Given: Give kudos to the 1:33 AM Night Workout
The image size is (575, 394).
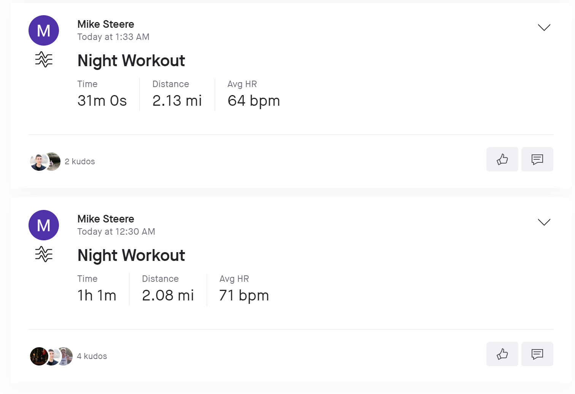Looking at the screenshot, I should (x=502, y=159).
